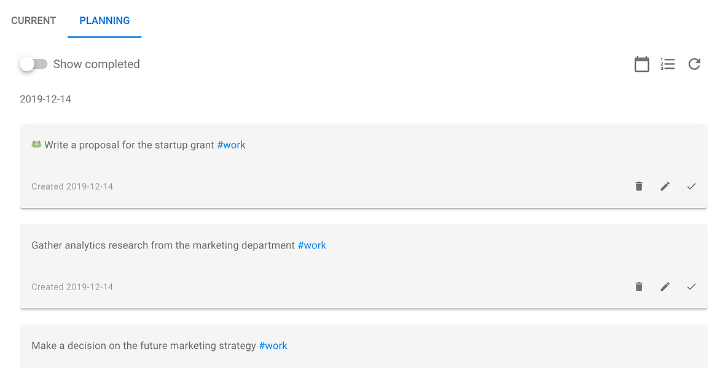
Task: Delete the startup grant proposal task
Action: click(x=639, y=186)
